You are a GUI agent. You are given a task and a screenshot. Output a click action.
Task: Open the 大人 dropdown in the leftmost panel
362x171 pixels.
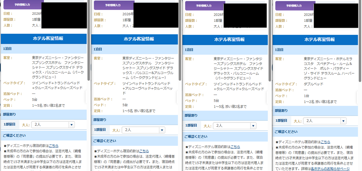click(x=53, y=124)
